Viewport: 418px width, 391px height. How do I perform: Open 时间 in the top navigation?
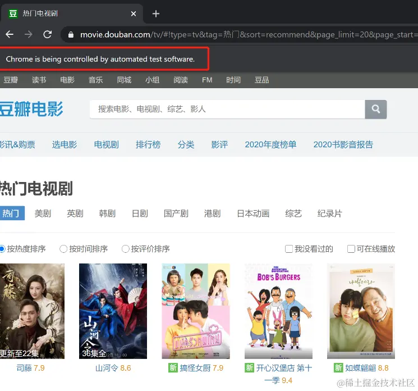pyautogui.click(x=233, y=80)
